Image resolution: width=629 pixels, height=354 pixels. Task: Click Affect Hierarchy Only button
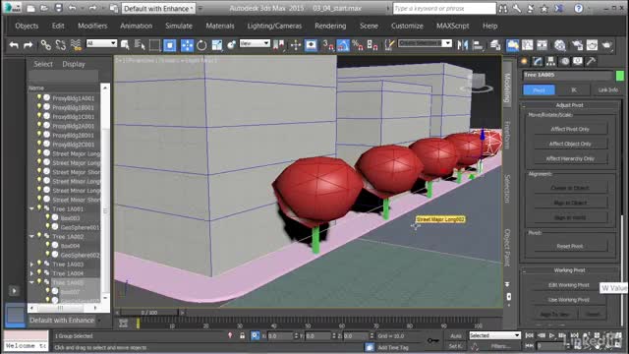570,158
